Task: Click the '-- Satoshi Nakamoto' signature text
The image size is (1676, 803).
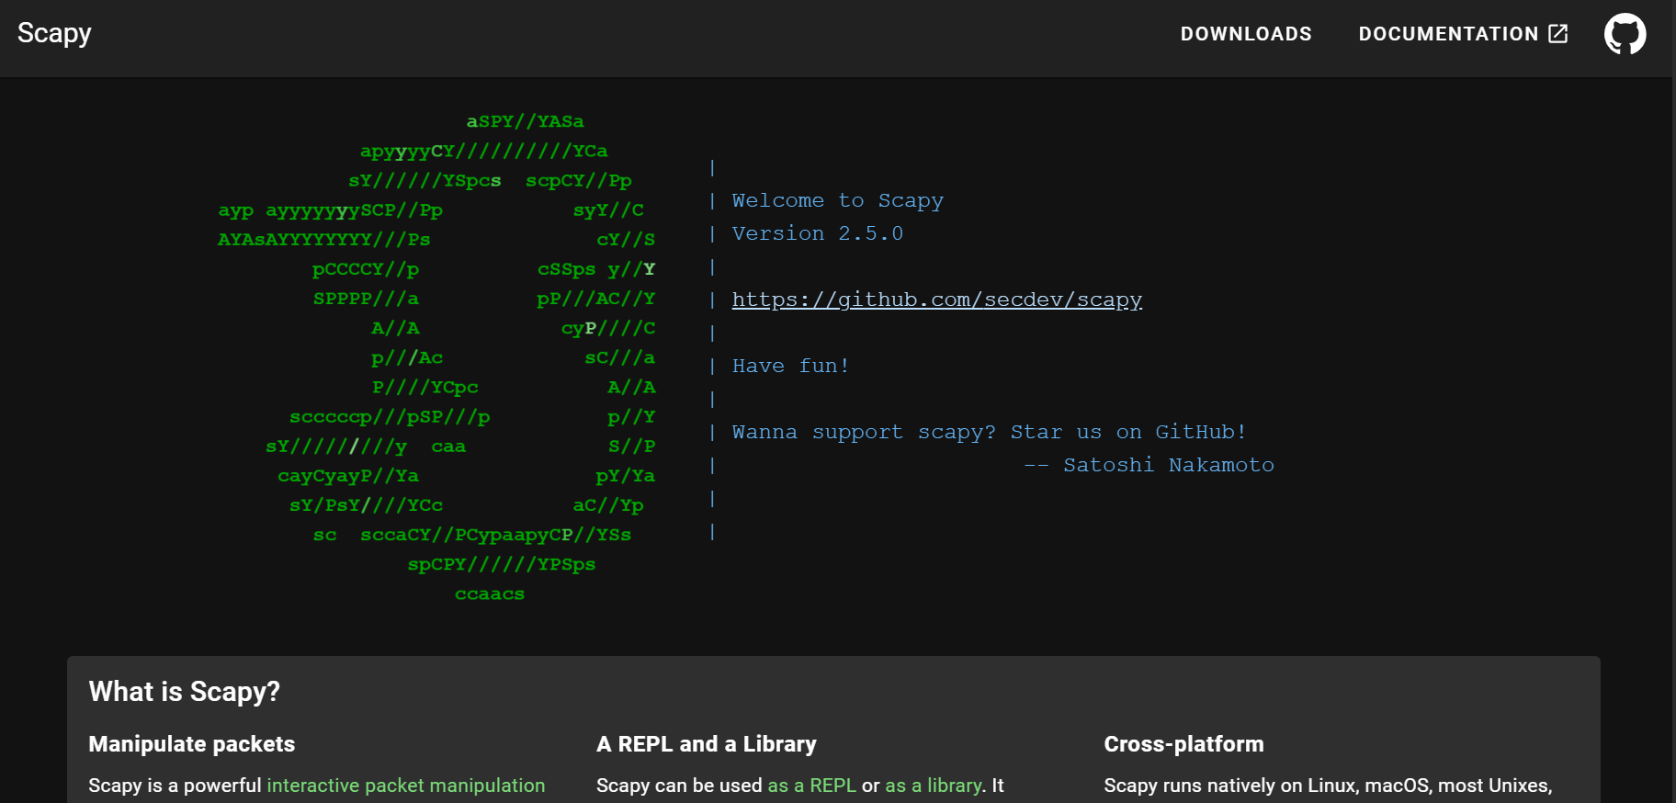Action: (x=1149, y=465)
